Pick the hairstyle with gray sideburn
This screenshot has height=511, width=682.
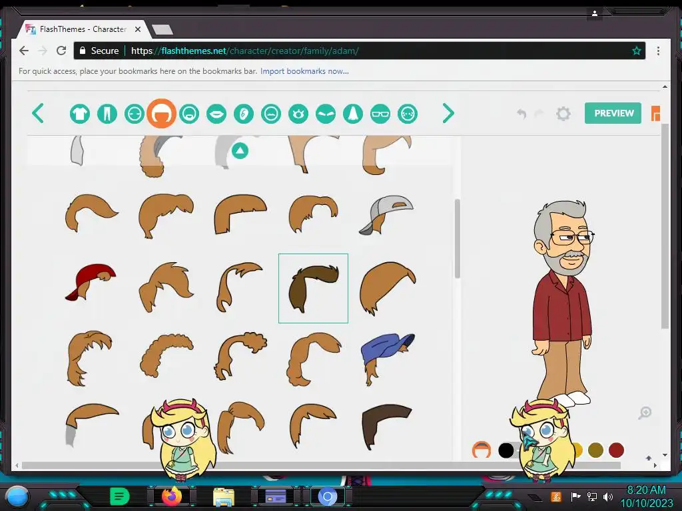point(91,425)
